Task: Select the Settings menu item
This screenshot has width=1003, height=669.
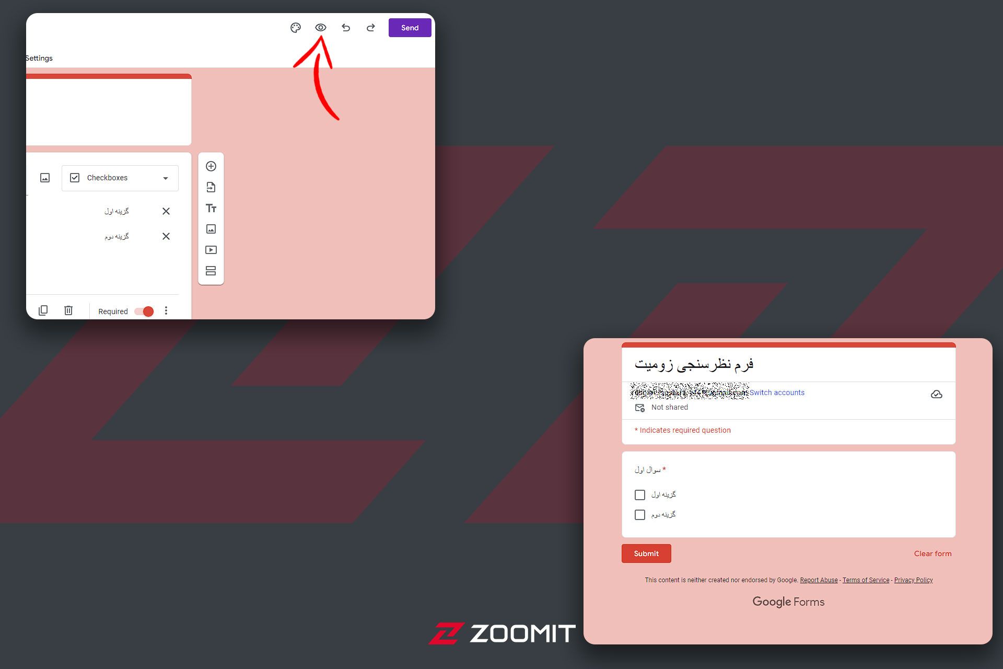Action: (39, 57)
